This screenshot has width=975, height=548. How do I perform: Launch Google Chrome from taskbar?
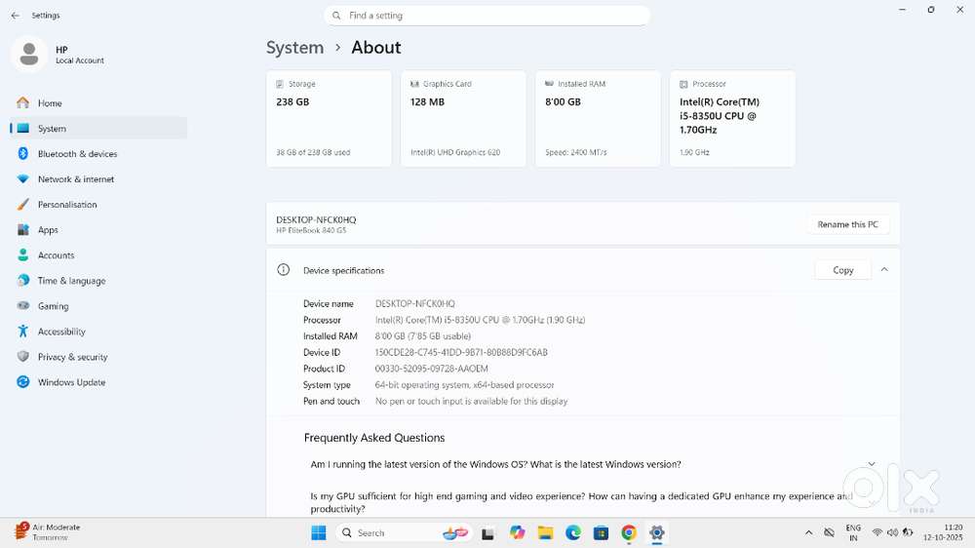[629, 532]
